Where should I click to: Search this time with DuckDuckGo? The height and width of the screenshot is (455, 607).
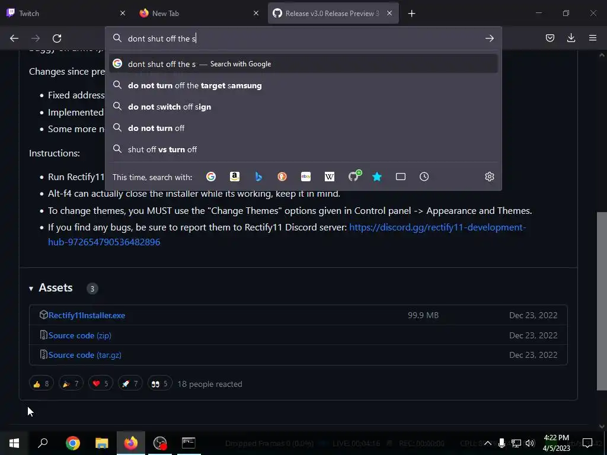tap(282, 177)
